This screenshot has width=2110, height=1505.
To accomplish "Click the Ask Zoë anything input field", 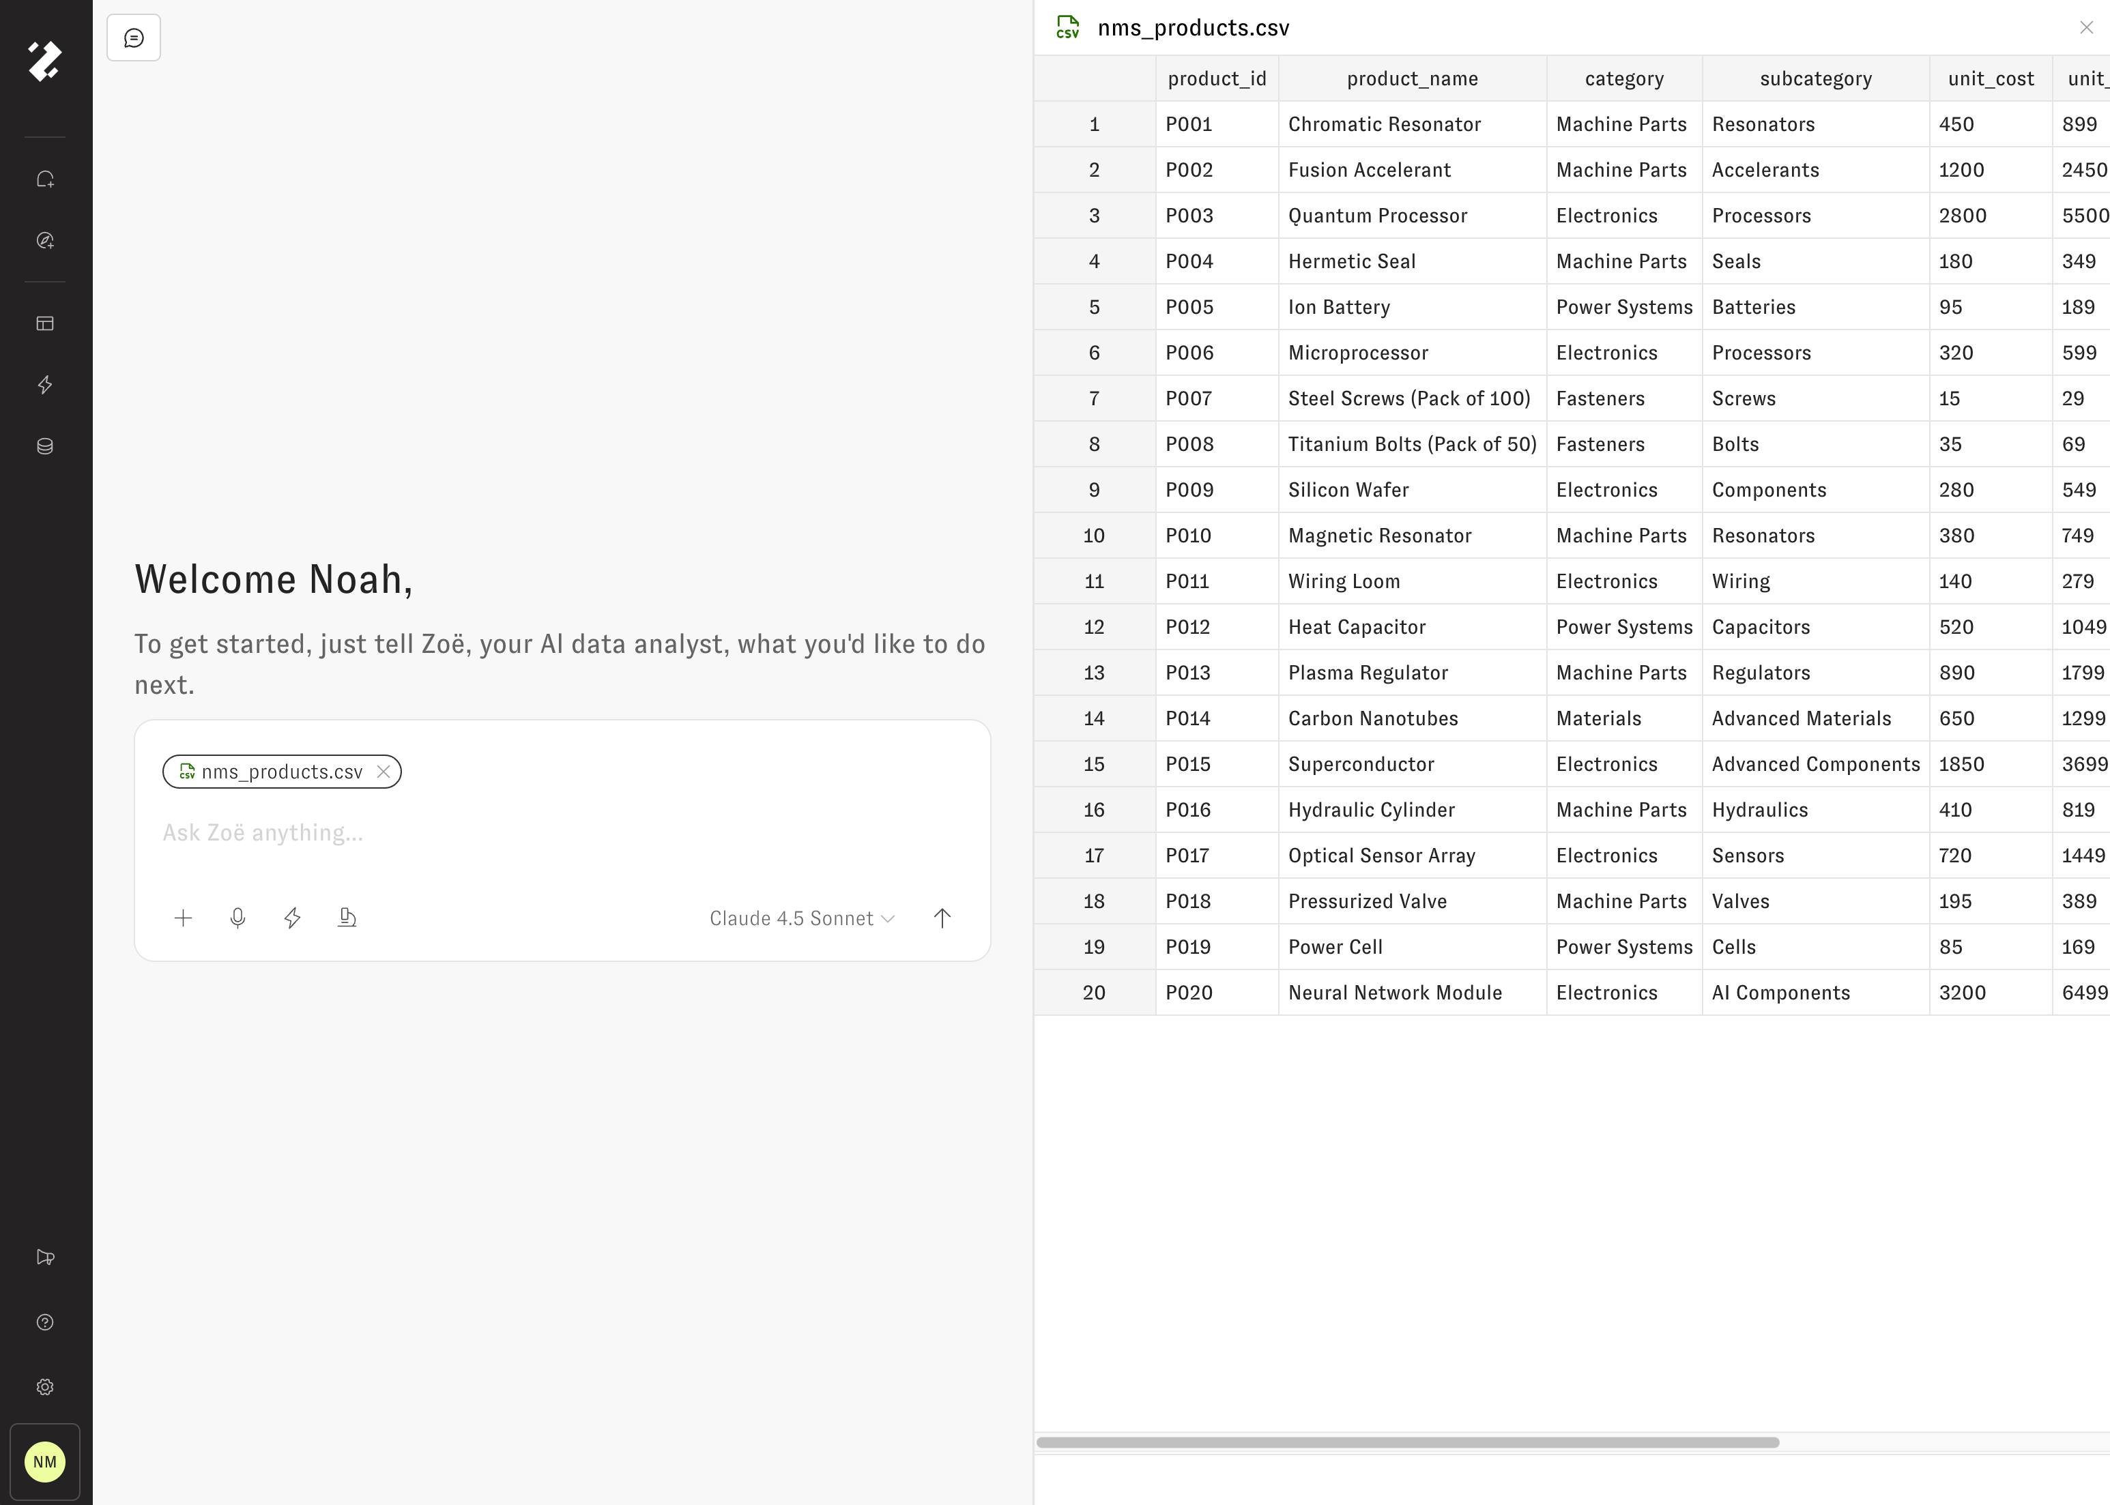I will [562, 833].
